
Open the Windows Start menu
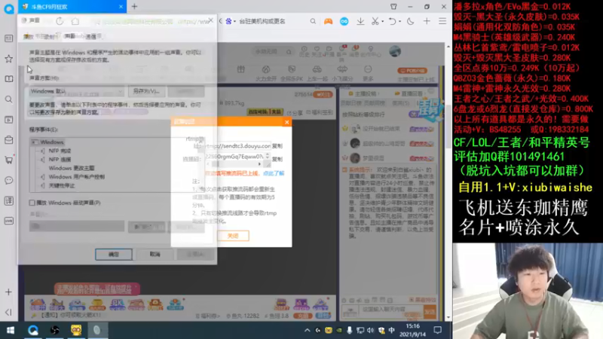click(x=11, y=330)
